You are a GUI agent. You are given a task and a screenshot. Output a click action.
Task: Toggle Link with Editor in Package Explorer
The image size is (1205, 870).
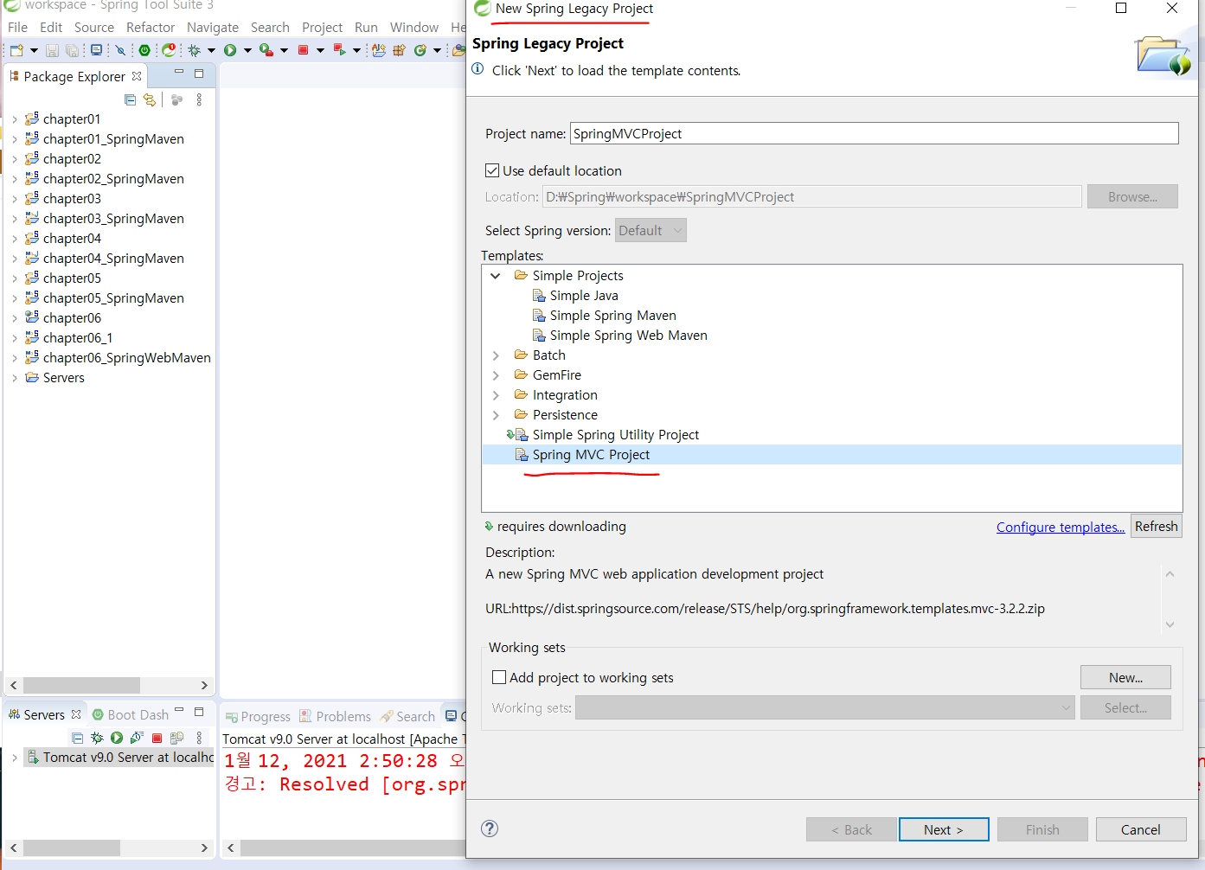point(150,99)
